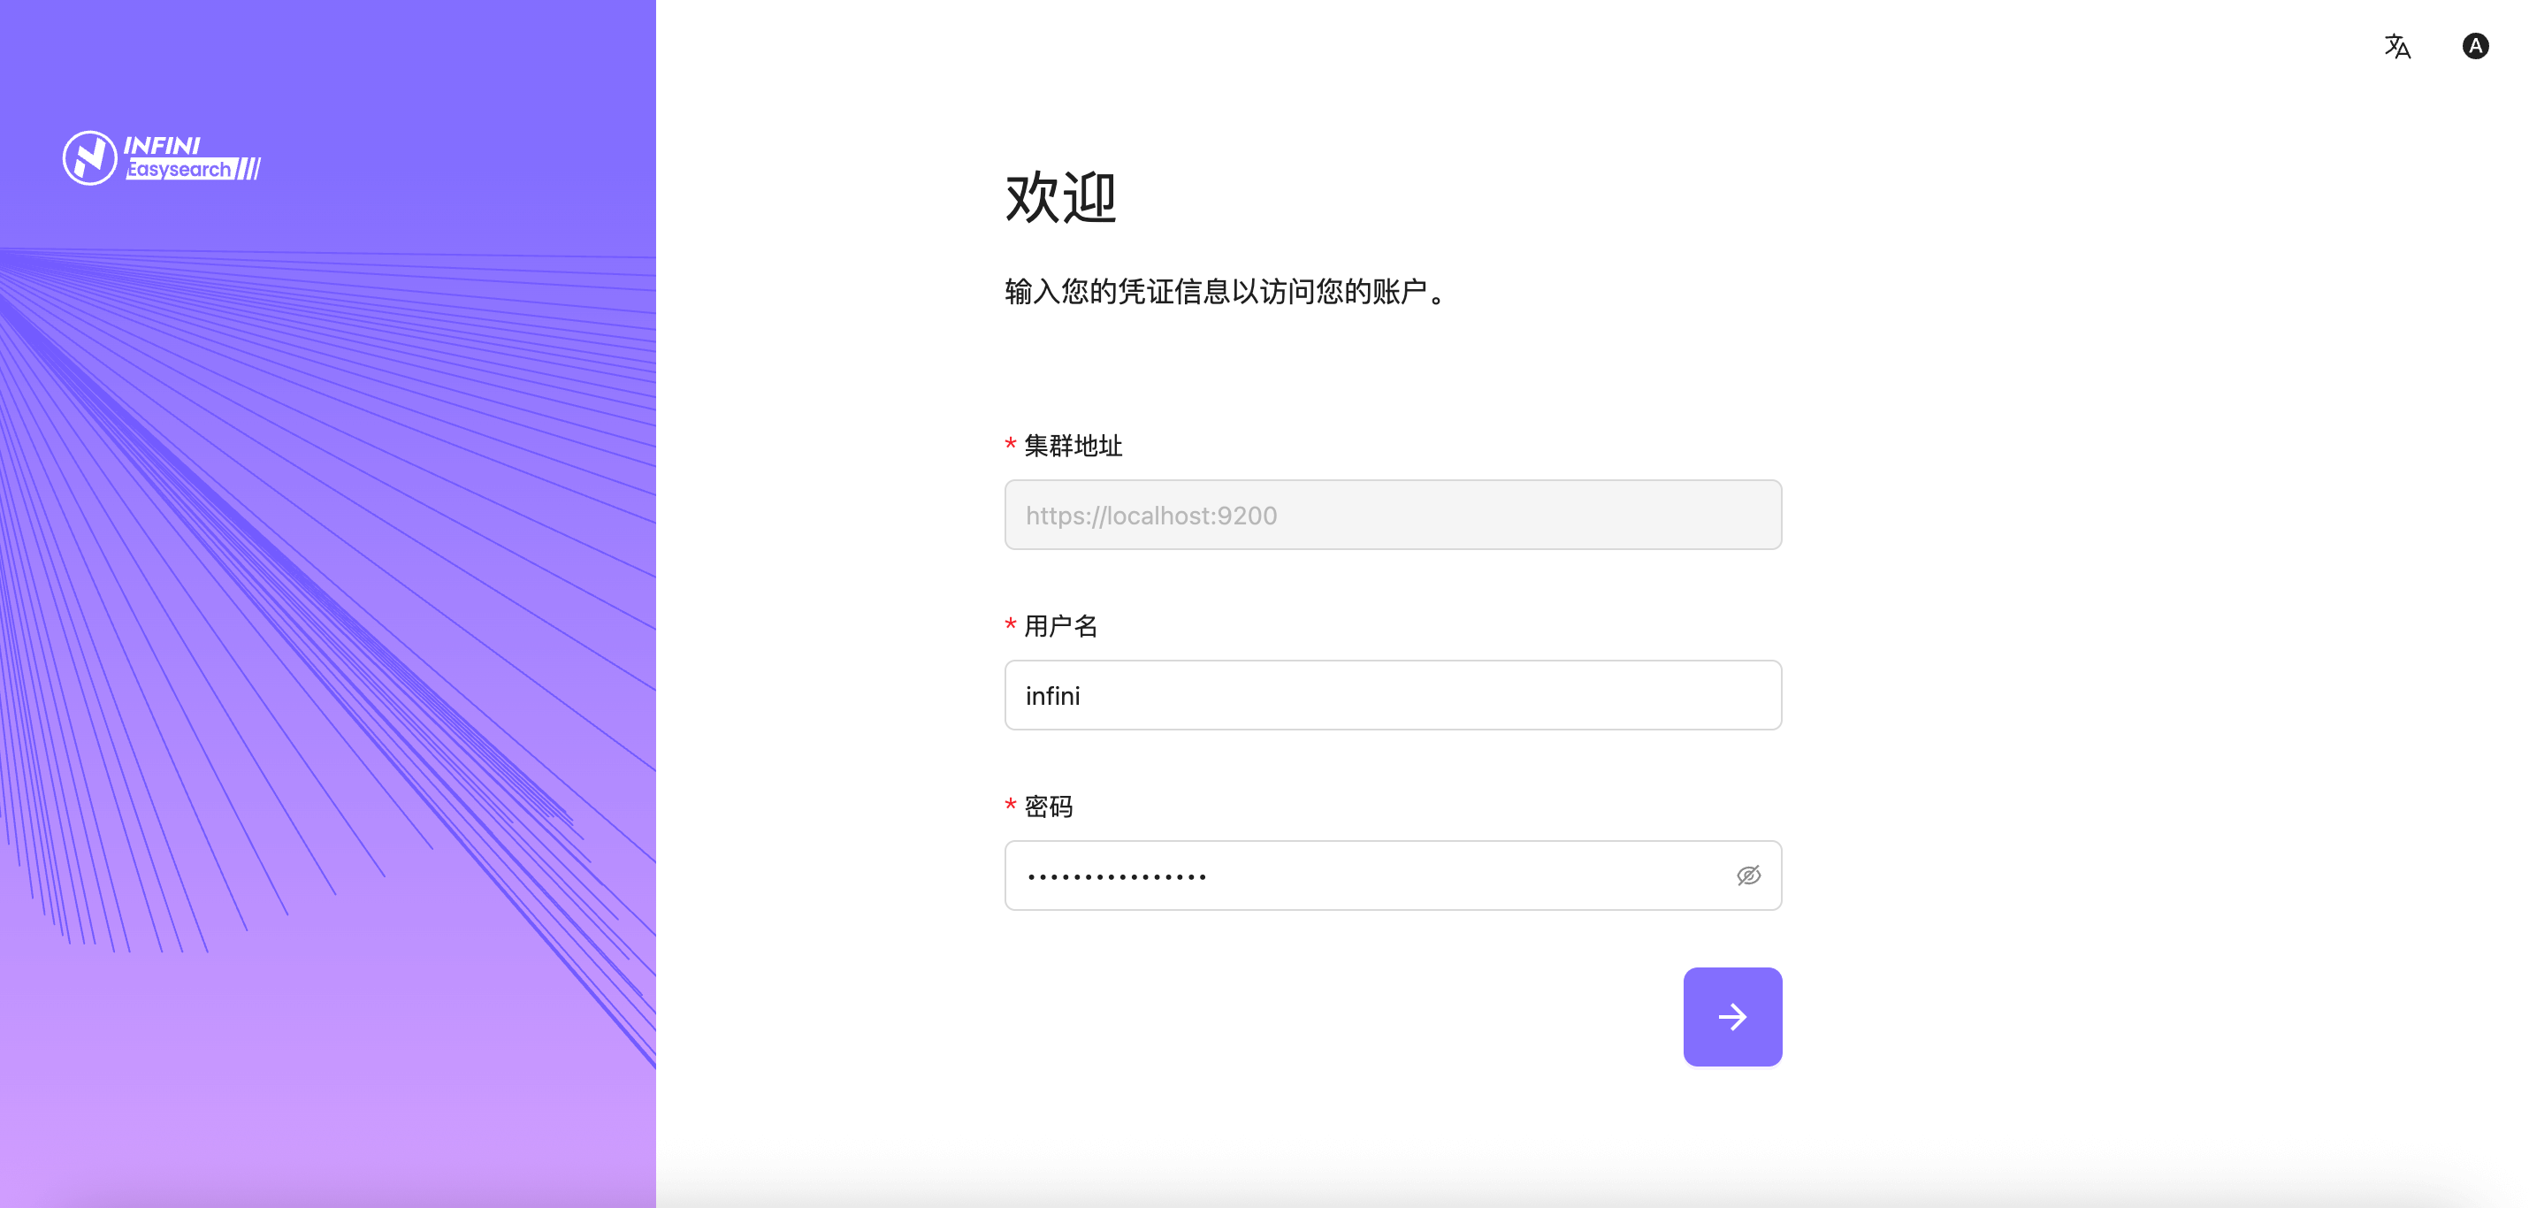Submit the credentials with the arrow button
The height and width of the screenshot is (1208, 2529).
click(x=1731, y=1016)
